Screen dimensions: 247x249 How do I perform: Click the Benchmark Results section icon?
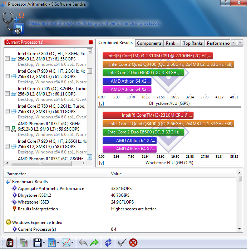coord(9,181)
